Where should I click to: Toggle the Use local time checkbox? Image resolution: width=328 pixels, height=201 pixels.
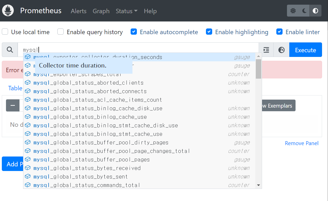pos(5,32)
